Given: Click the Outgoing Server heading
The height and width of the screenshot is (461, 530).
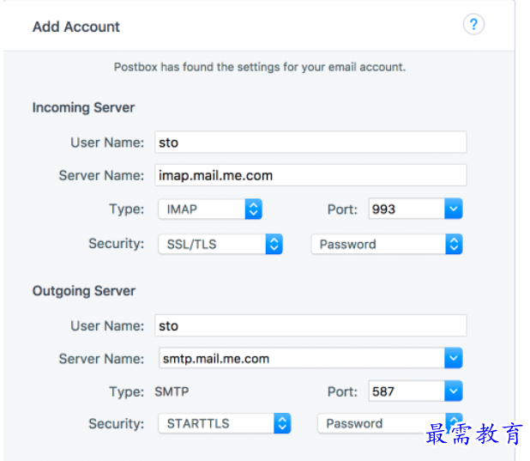Looking at the screenshot, I should (84, 291).
